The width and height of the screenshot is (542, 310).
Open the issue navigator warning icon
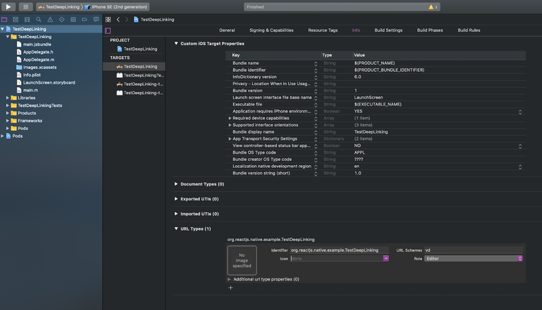click(x=50, y=20)
